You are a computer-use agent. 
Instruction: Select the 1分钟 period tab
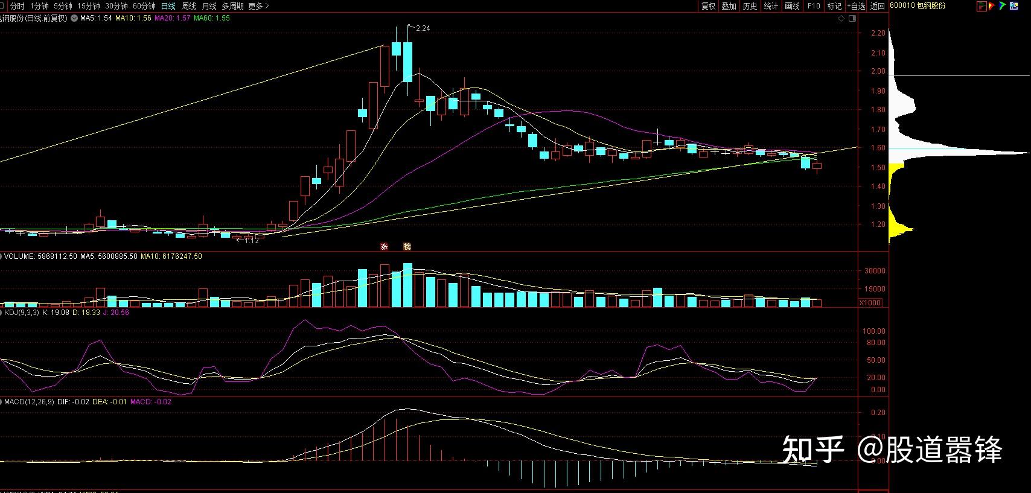39,6
